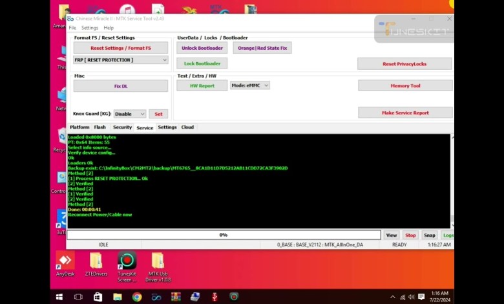The height and width of the screenshot is (304, 504).
Task: Open File Explorer from the taskbar
Action: (118, 297)
